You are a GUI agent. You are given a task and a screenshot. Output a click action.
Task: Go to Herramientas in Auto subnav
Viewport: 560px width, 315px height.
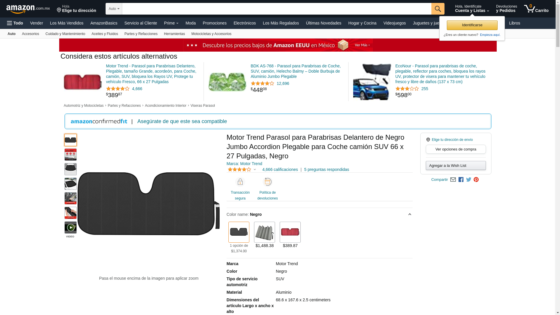point(174,34)
